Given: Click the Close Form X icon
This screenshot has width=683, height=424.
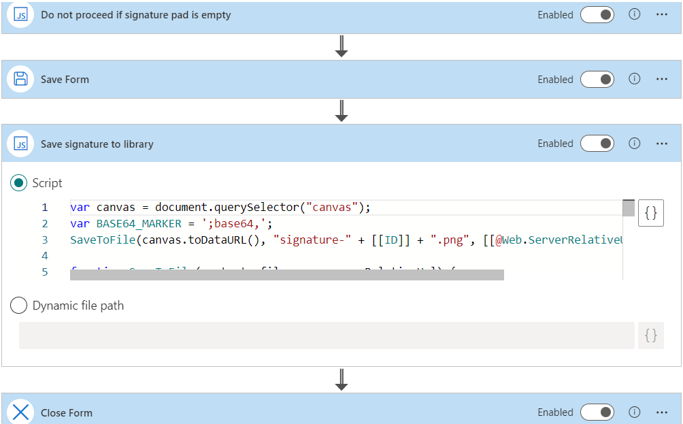Looking at the screenshot, I should click(x=21, y=412).
